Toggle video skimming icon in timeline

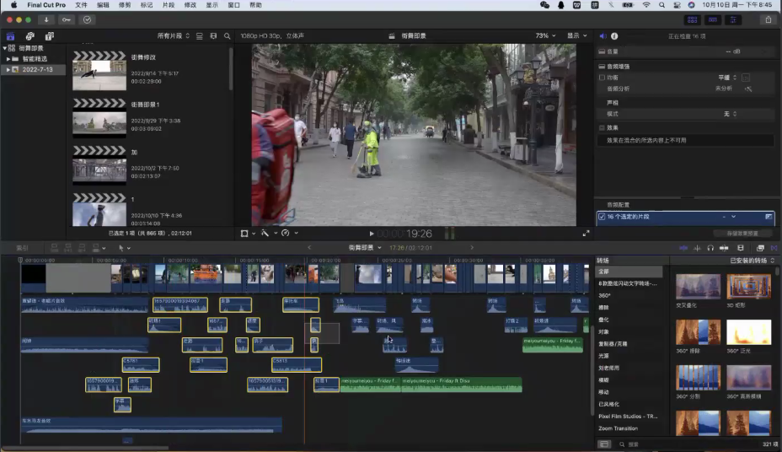(683, 248)
